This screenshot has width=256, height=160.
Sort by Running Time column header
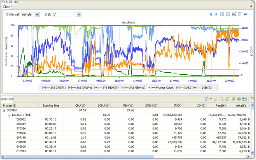coord(51,105)
